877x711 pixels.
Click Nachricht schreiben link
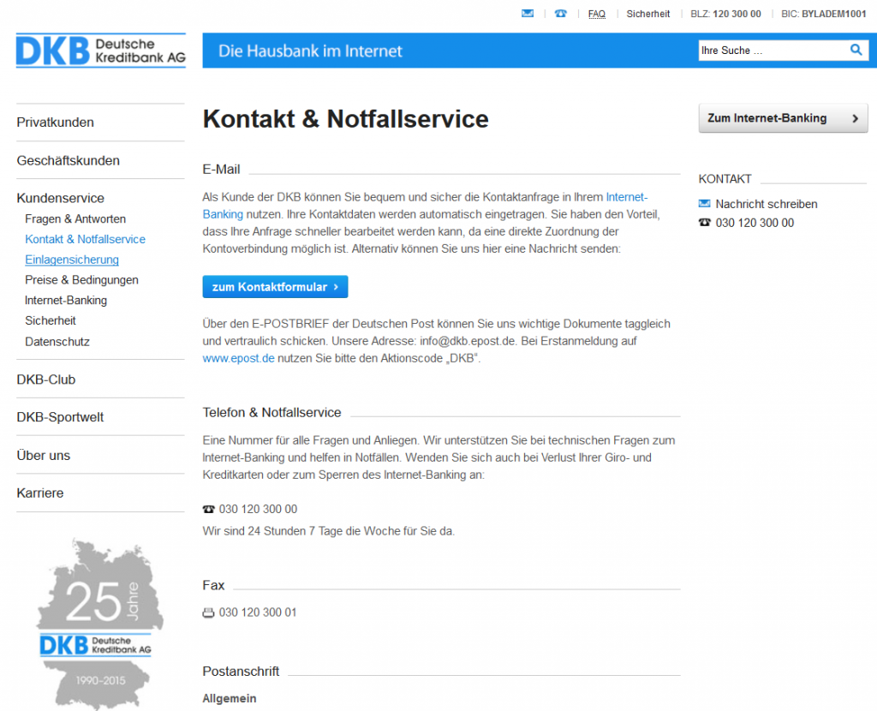pos(767,204)
